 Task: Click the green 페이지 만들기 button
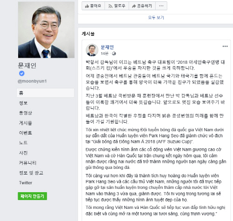32,196
